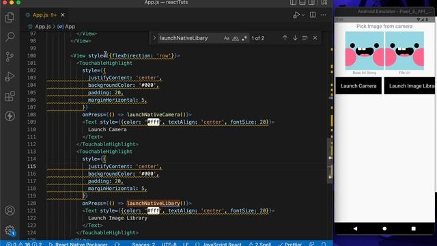The image size is (437, 246).
Task: Click App.js in the breadcrumb
Action: coord(42,27)
